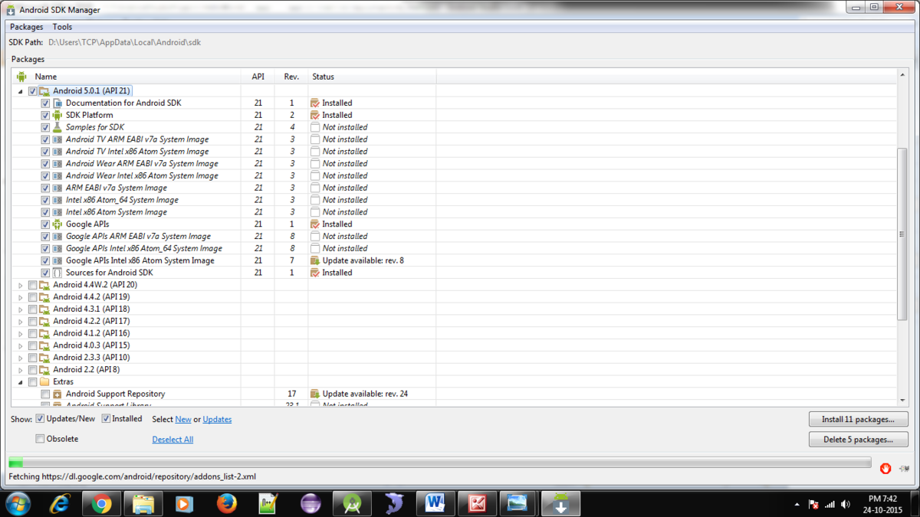
Task: Expand Android 4.0.3 (API 15)
Action: [21, 345]
